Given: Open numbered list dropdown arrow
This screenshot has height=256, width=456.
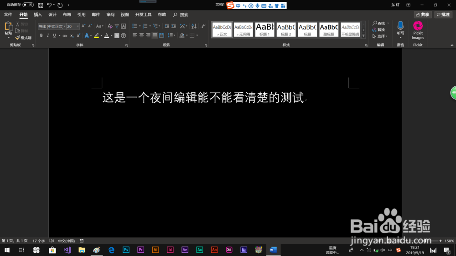Looking at the screenshot, I should pos(150,26).
